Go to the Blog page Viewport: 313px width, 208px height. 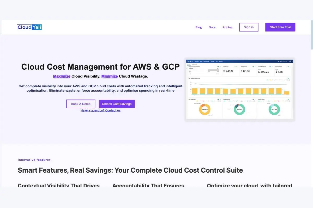click(x=198, y=27)
